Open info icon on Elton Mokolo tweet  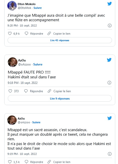click(x=109, y=26)
